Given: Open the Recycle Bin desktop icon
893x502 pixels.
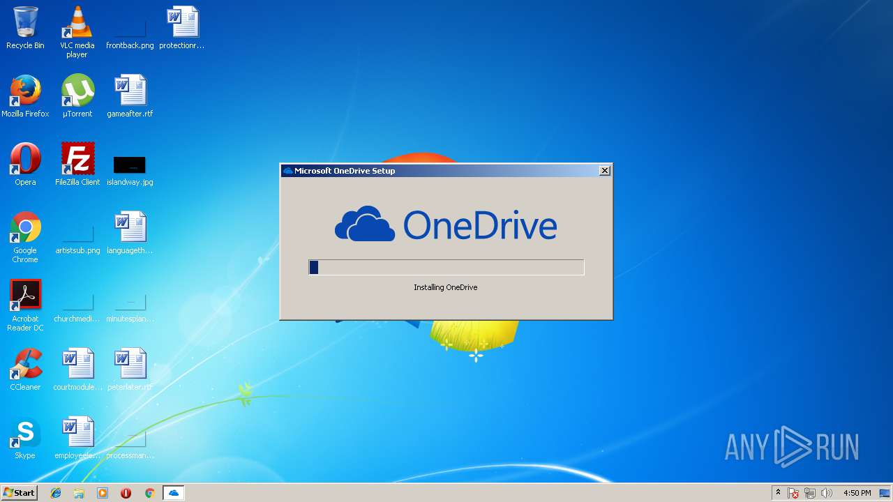Looking at the screenshot, I should coord(25,28).
